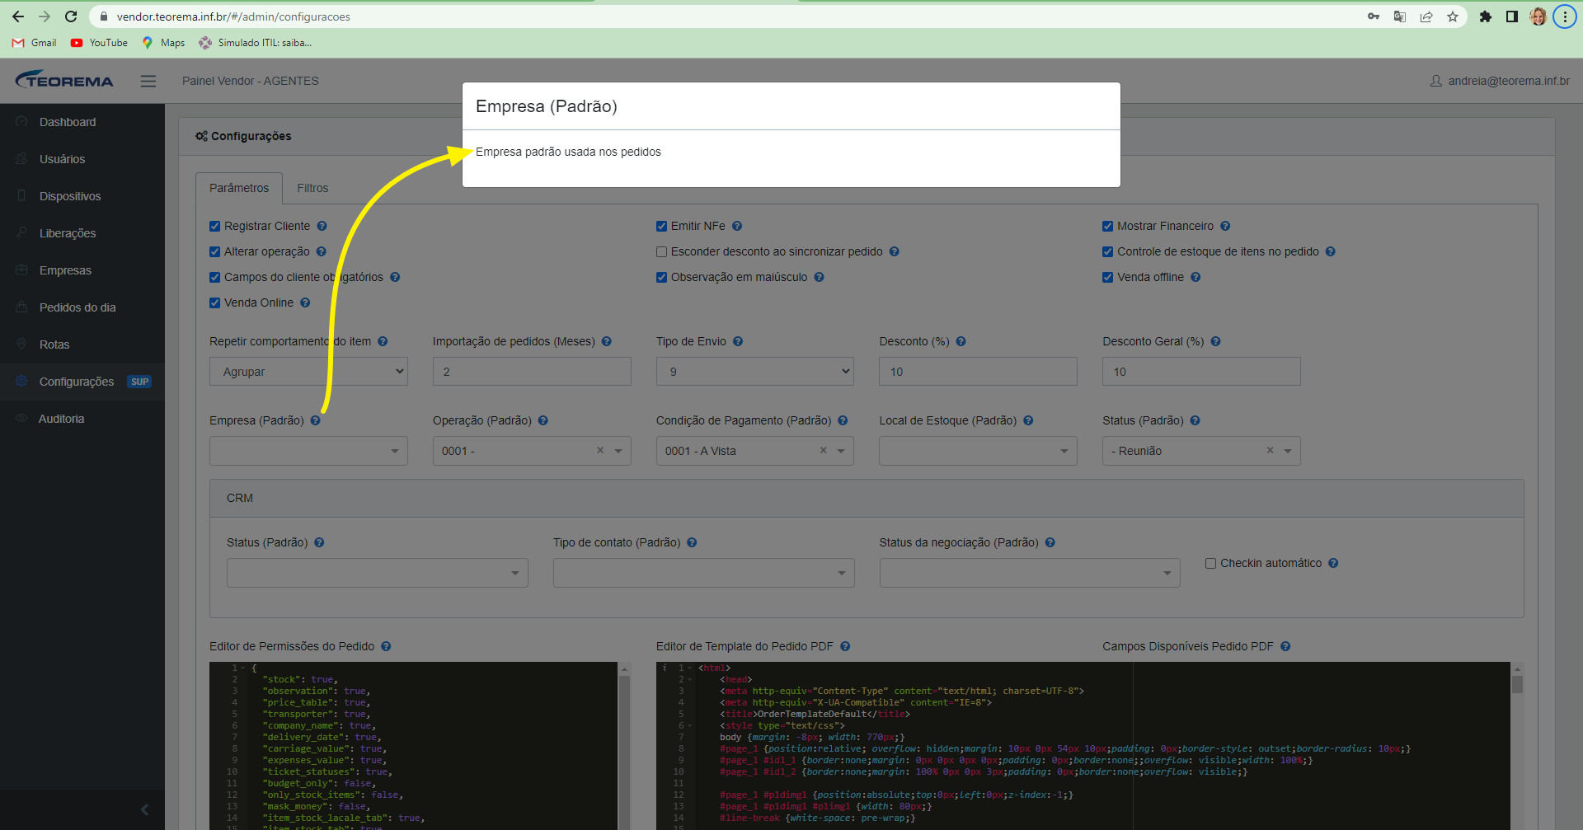Viewport: 1583px width, 830px height.
Task: Click help icon next to Tipo de Envio
Action: click(738, 341)
